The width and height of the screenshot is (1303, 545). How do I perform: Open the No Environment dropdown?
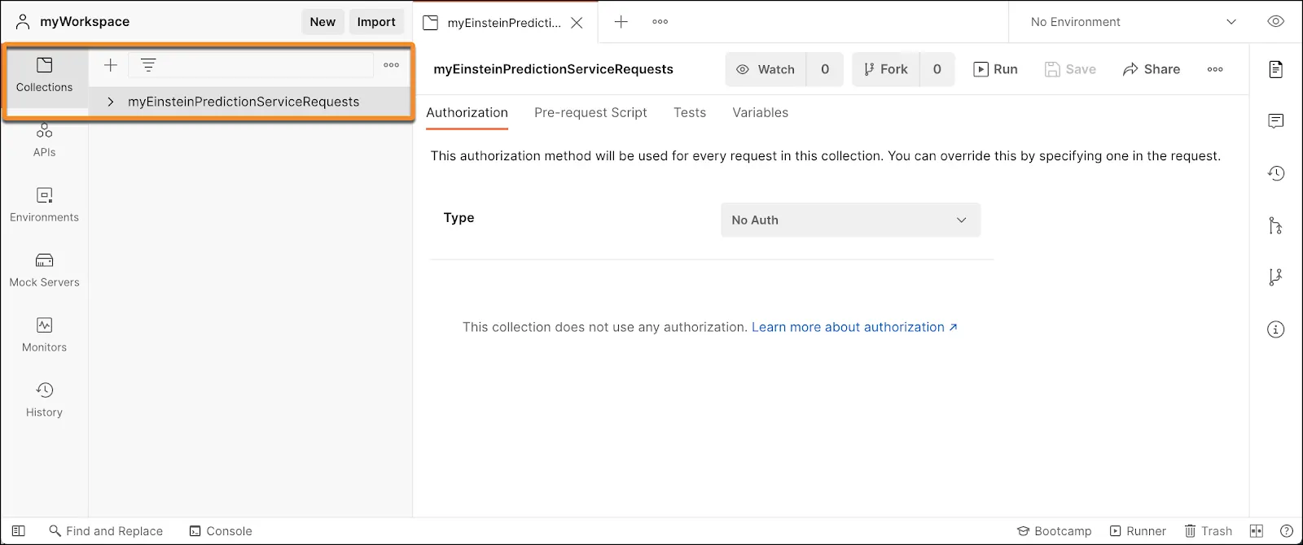pyautogui.click(x=1133, y=22)
